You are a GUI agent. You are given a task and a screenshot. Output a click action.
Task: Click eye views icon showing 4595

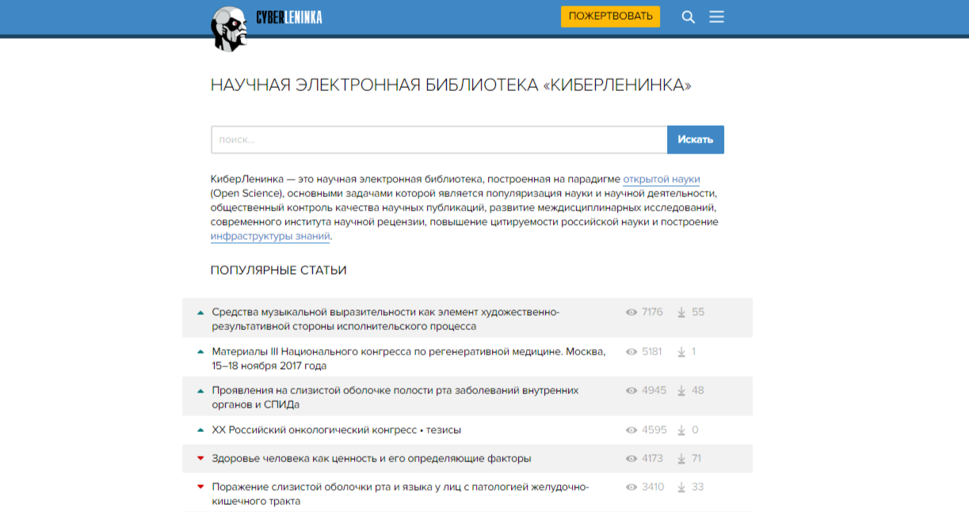click(631, 430)
